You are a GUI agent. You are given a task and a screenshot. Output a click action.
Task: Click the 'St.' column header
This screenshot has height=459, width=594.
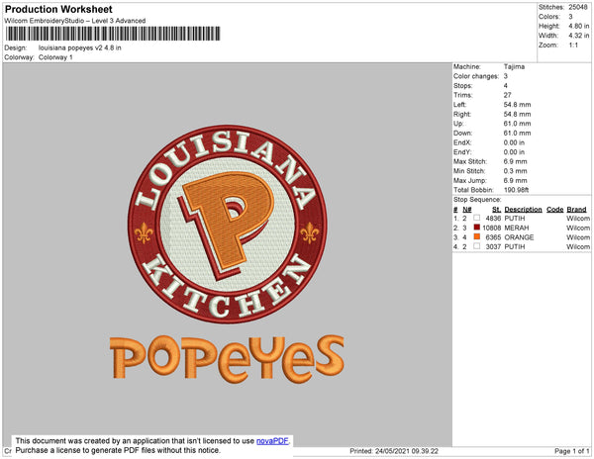[x=497, y=210]
